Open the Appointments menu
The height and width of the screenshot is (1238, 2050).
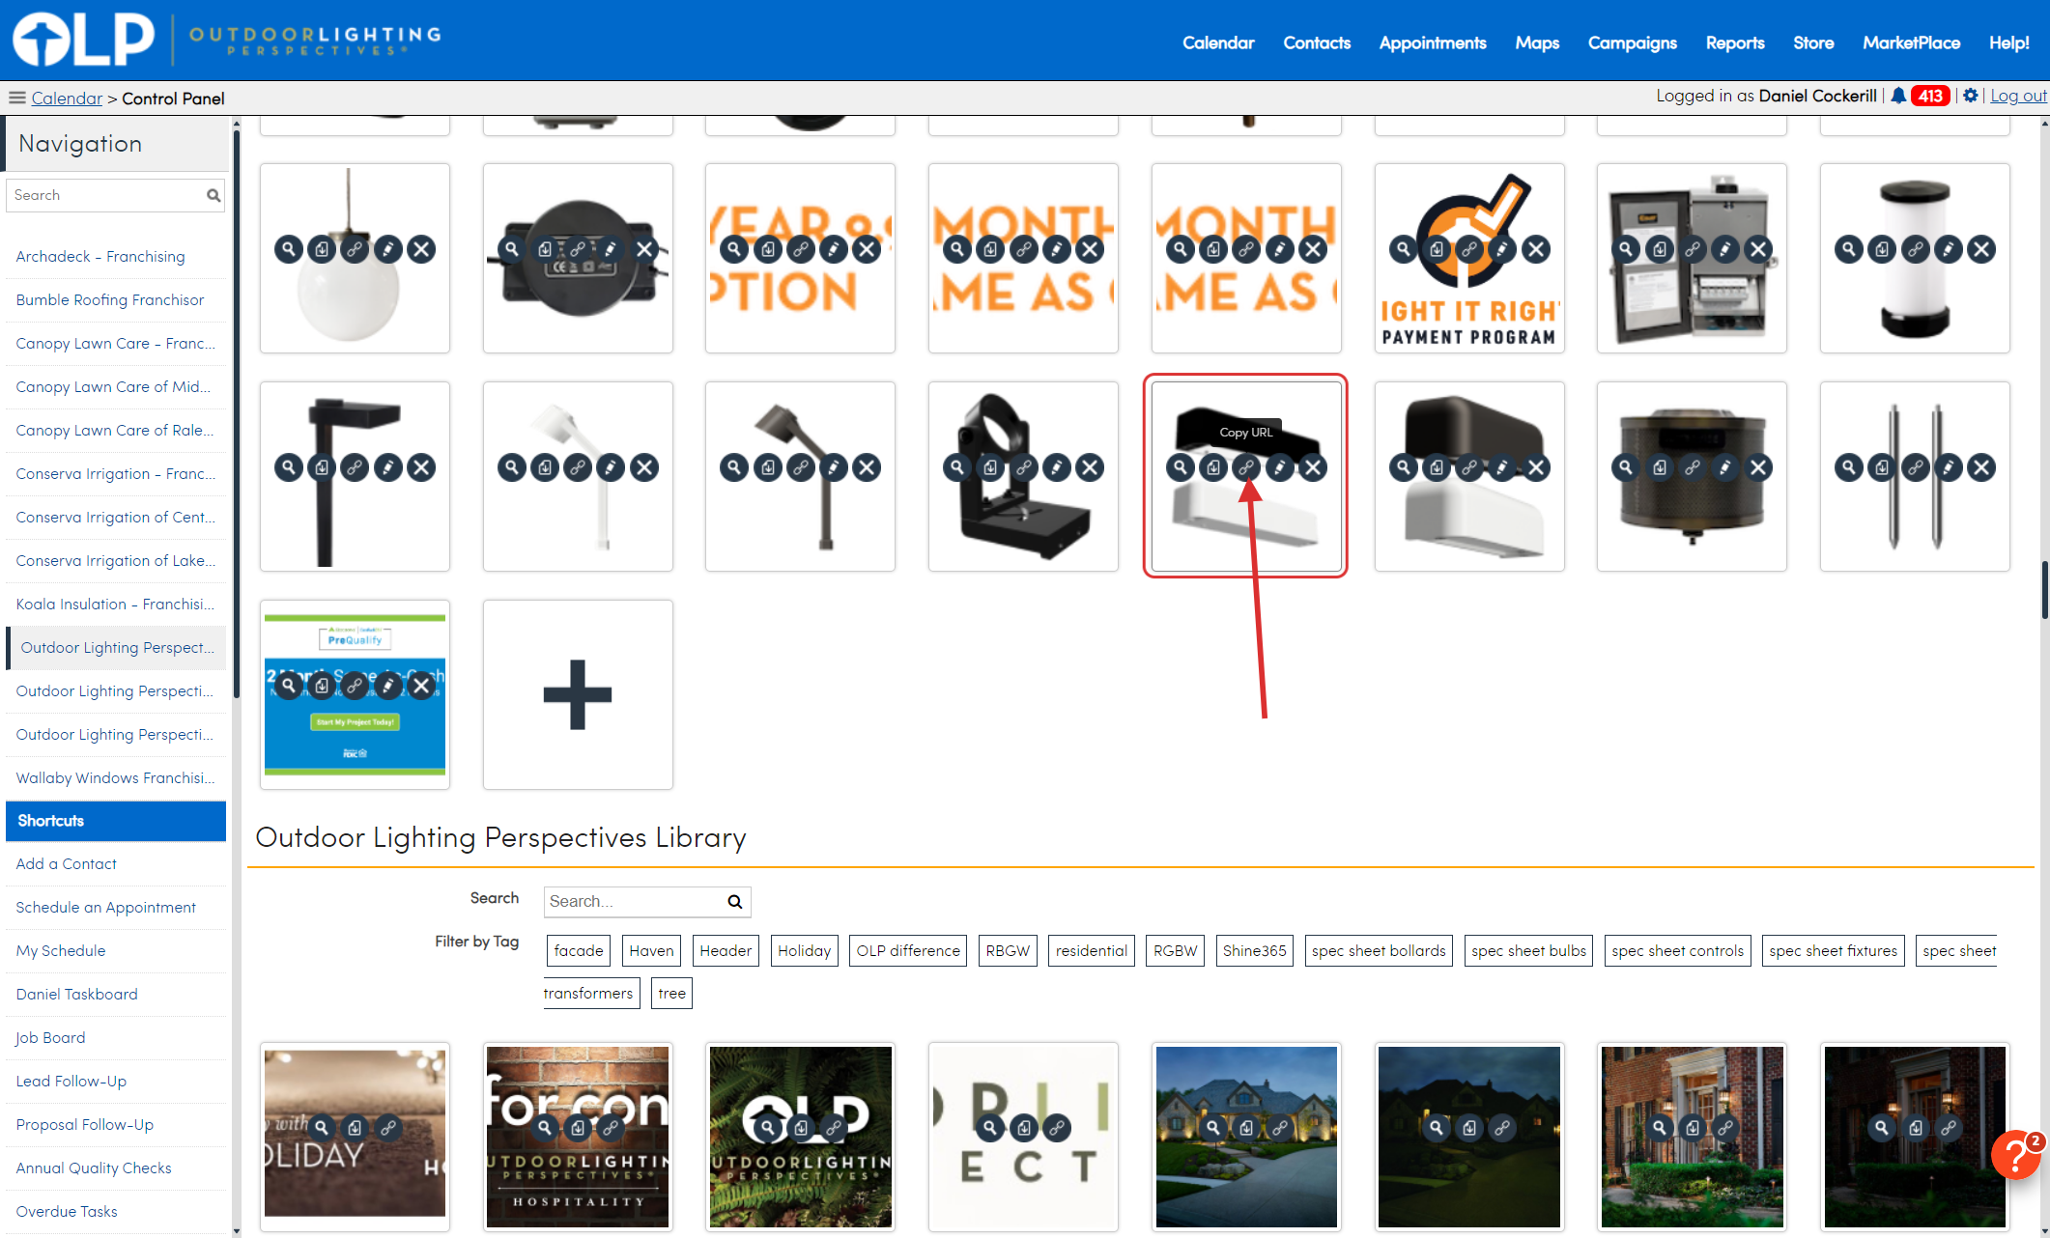tap(1433, 42)
